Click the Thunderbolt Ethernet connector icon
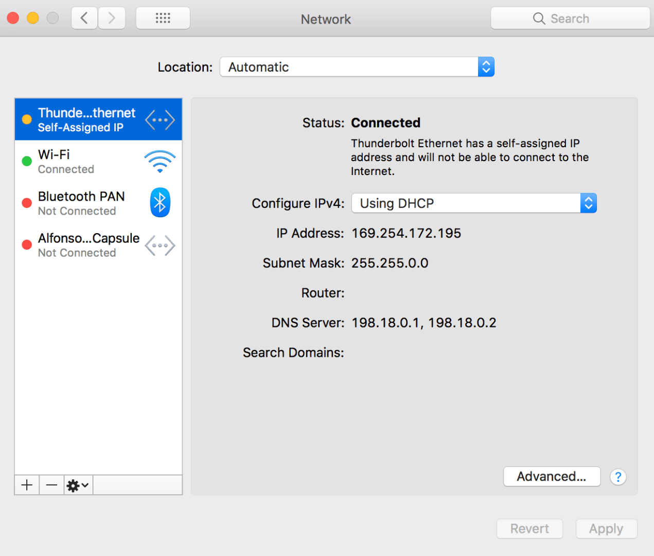 pyautogui.click(x=160, y=119)
